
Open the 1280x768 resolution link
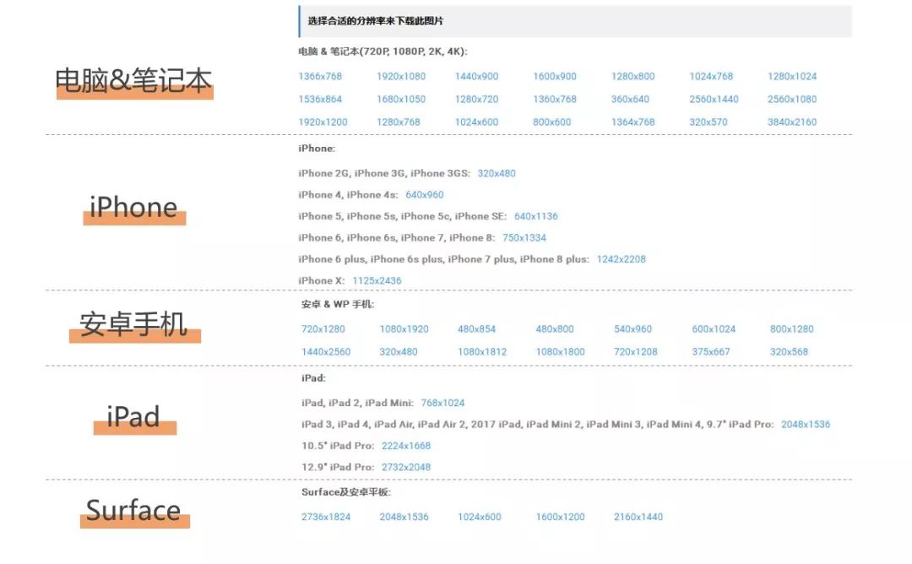coord(398,122)
